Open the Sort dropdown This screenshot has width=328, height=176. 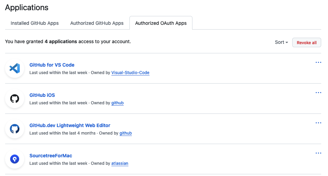pos(281,42)
